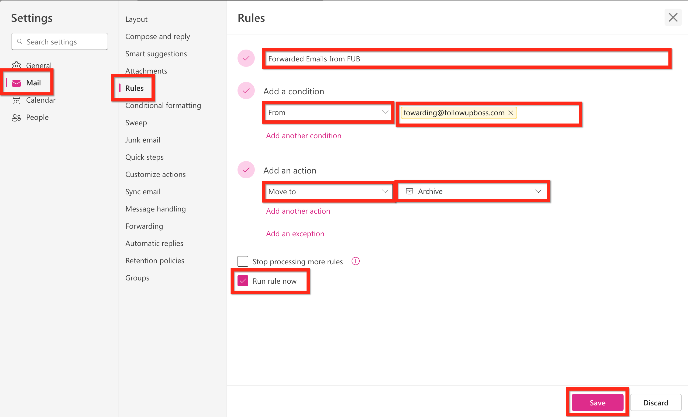Image resolution: width=688 pixels, height=417 pixels.
Task: Click the People icon in sidebar
Action: coord(16,118)
